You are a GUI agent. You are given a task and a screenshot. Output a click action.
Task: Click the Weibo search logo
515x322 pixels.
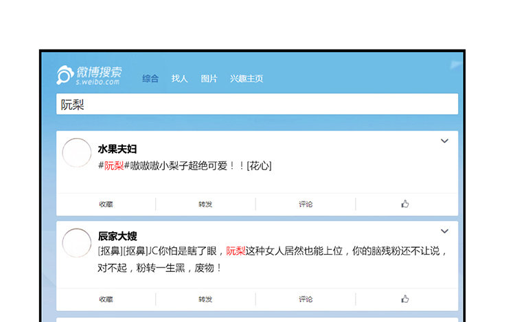[x=89, y=75]
